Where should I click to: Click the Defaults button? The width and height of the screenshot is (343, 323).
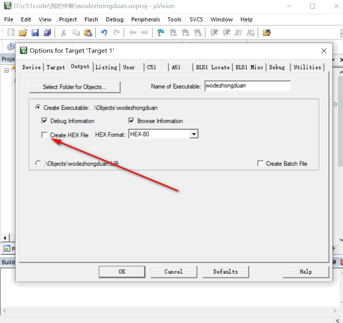pyautogui.click(x=226, y=272)
